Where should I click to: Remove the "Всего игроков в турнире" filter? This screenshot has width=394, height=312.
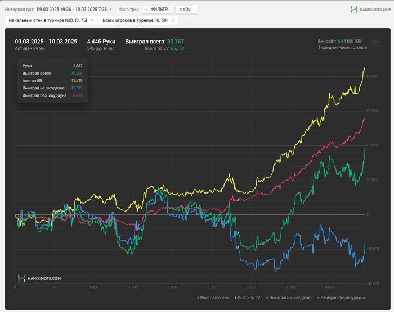tap(173, 20)
